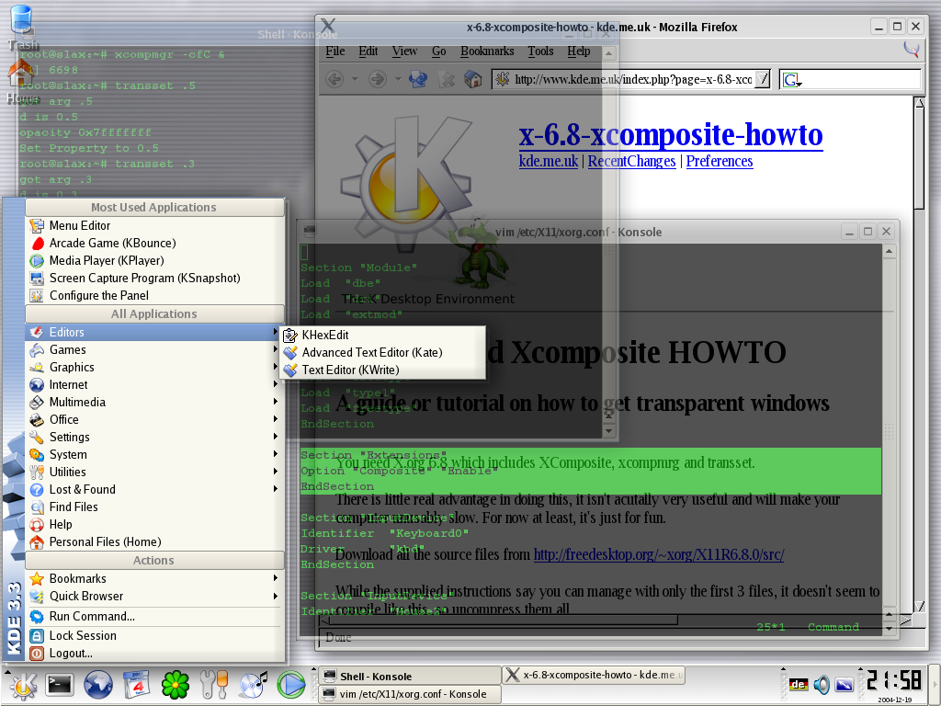
Task: Launch the green play media player icon
Action: (x=291, y=685)
